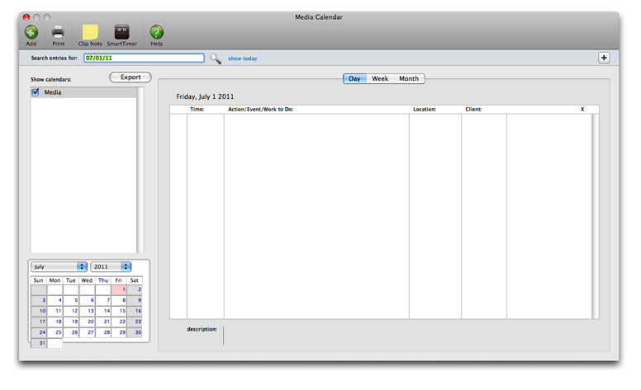Open the July month dropdown

click(x=59, y=266)
